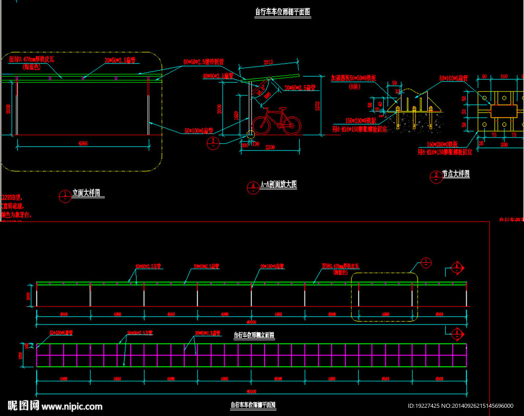This screenshot has width=524, height=416.
Task: Click detail callout circle 2 near column base
Action: [x=213, y=143]
